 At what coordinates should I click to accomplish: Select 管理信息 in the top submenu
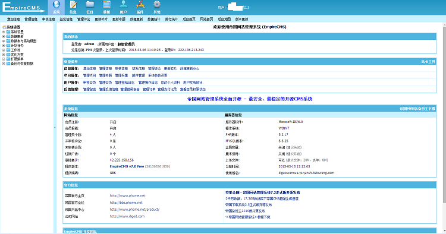coord(31,20)
